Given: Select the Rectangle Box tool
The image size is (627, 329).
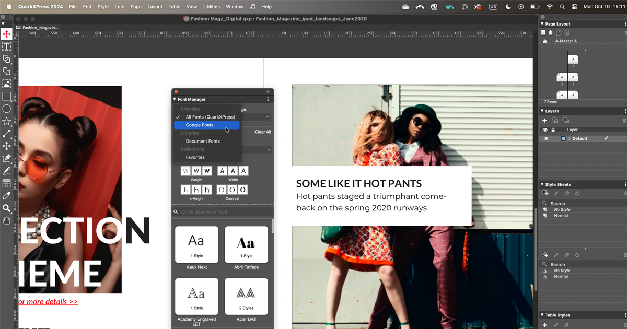Looking at the screenshot, I should [7, 97].
